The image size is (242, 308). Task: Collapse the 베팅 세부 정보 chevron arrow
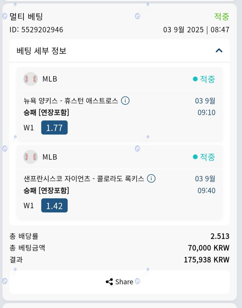coord(219,51)
